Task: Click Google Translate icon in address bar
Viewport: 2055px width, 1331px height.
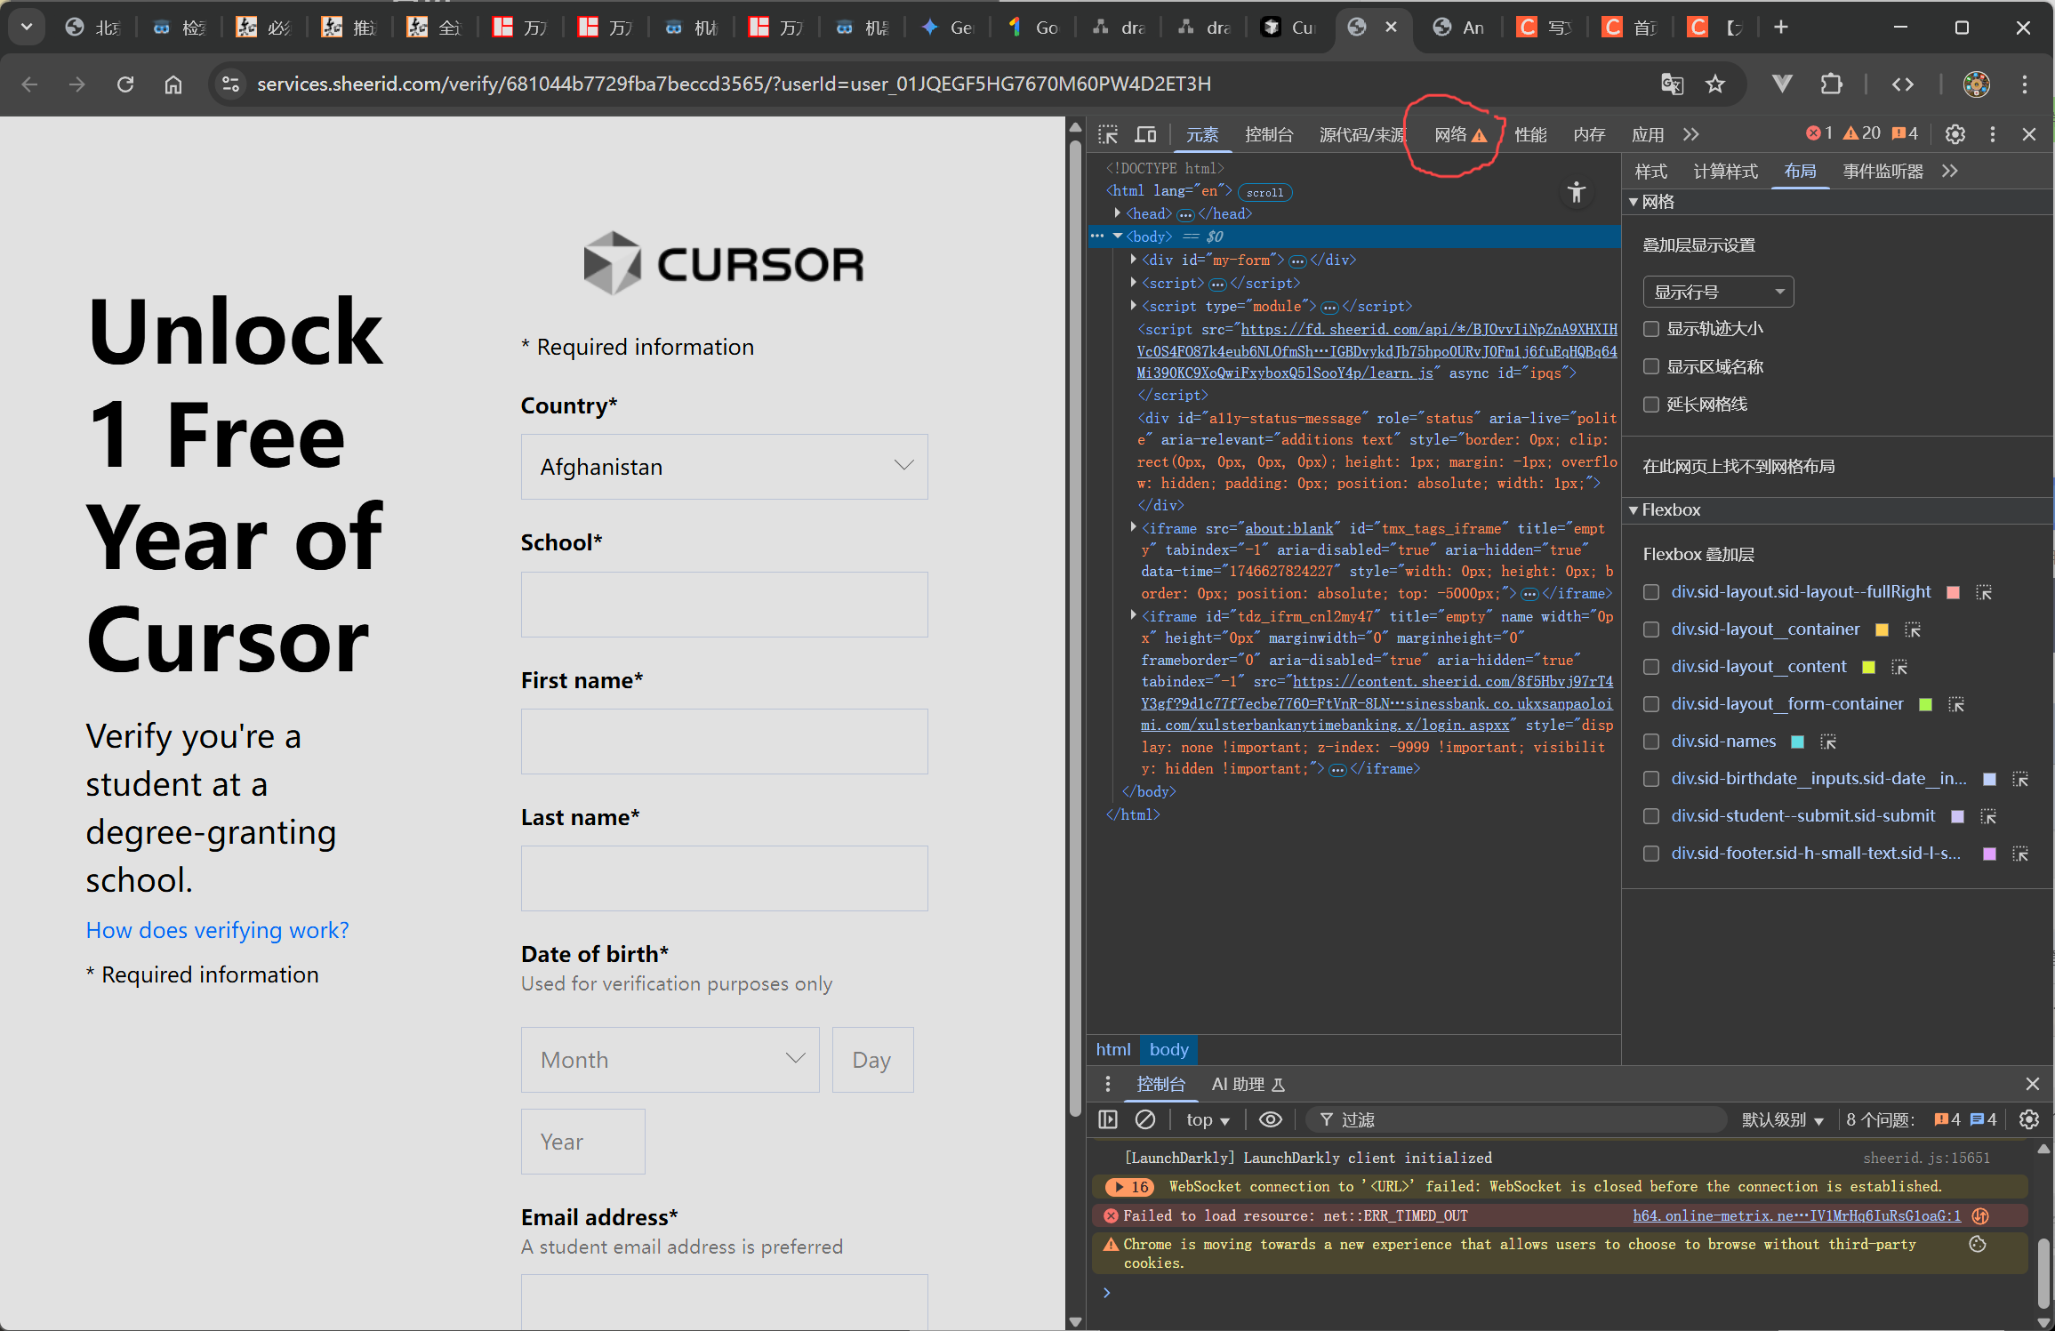Action: click(1672, 84)
